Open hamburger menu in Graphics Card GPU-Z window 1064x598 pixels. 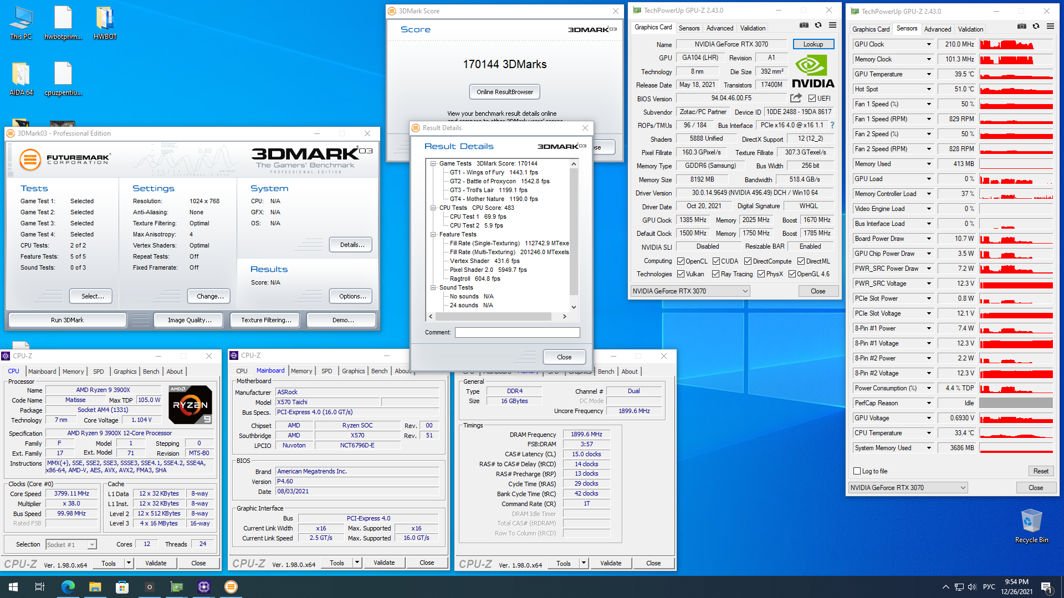pyautogui.click(x=832, y=25)
